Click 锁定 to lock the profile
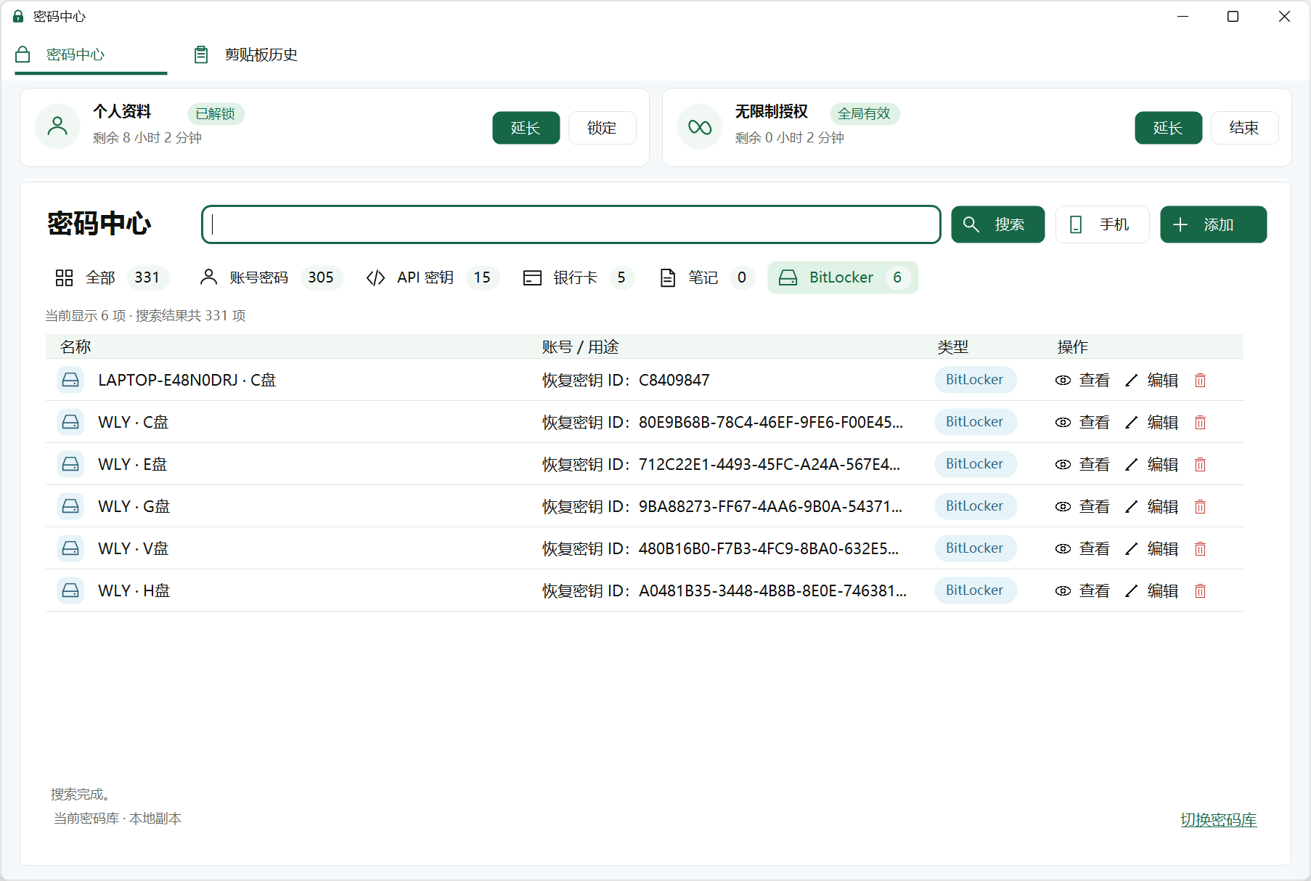This screenshot has height=881, width=1311. coord(602,128)
